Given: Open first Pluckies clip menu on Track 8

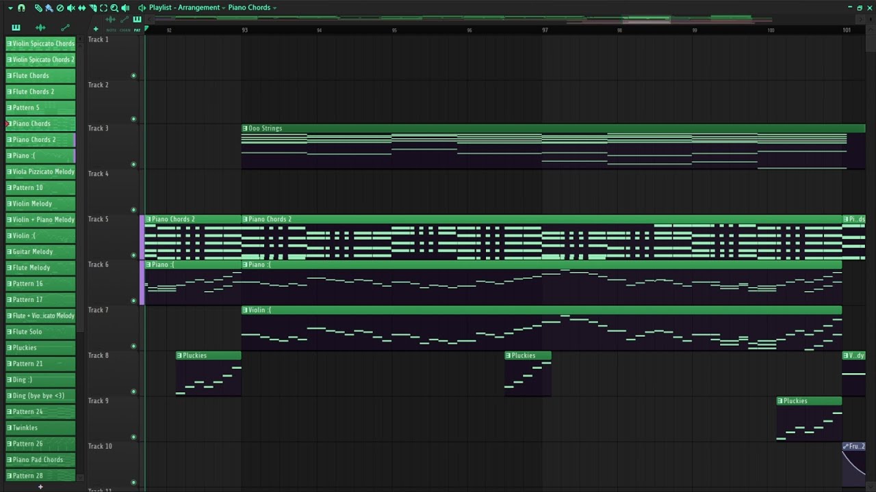Looking at the screenshot, I should point(180,355).
